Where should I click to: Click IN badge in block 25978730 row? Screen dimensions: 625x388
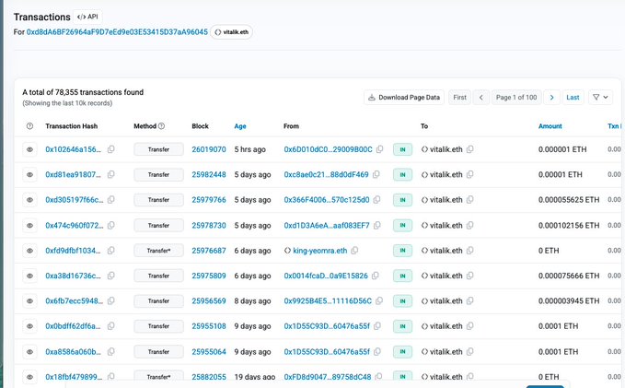[402, 226]
